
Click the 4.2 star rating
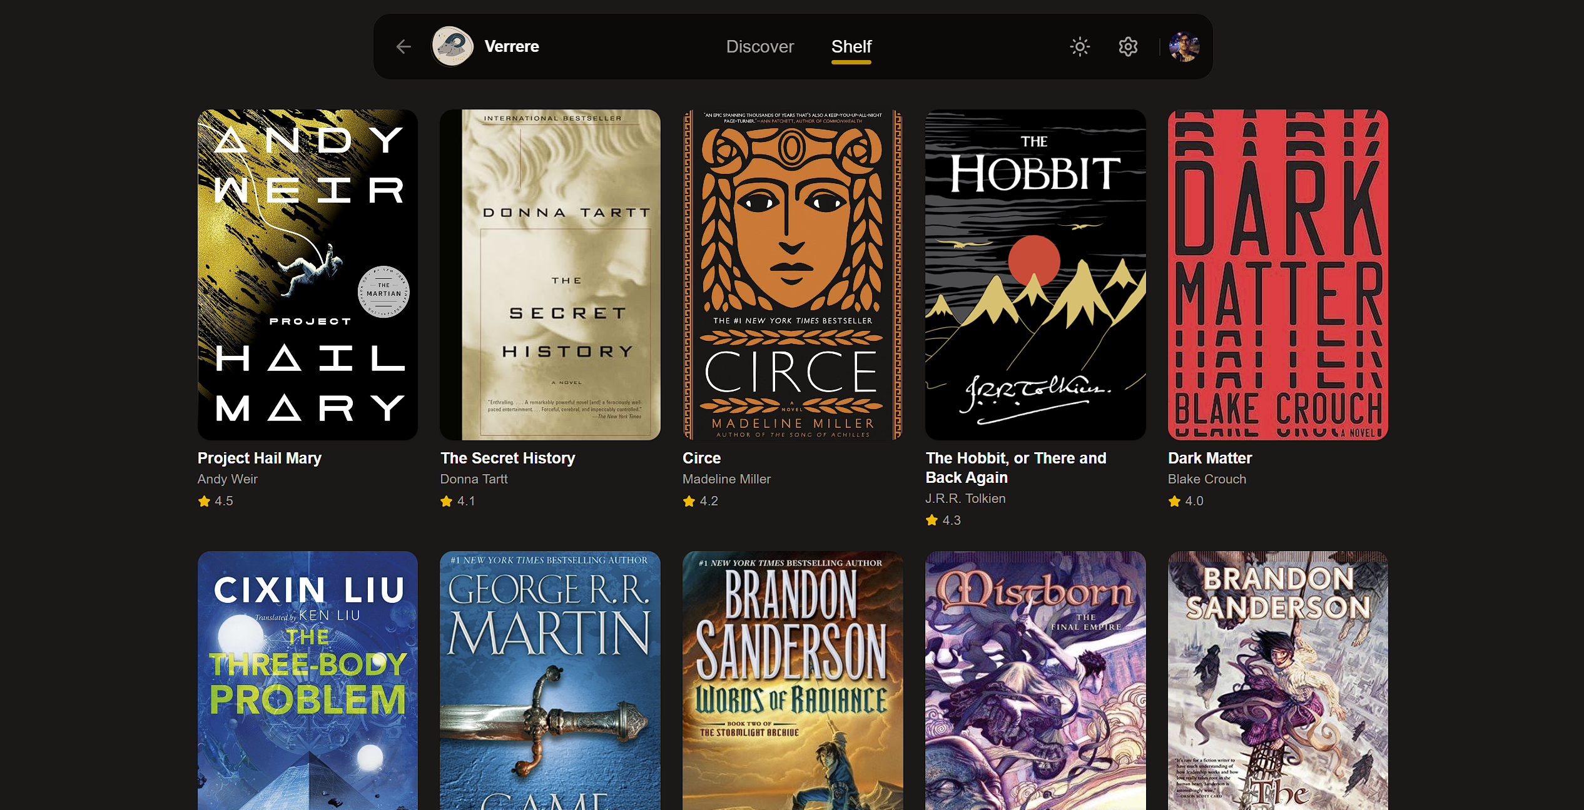[701, 501]
